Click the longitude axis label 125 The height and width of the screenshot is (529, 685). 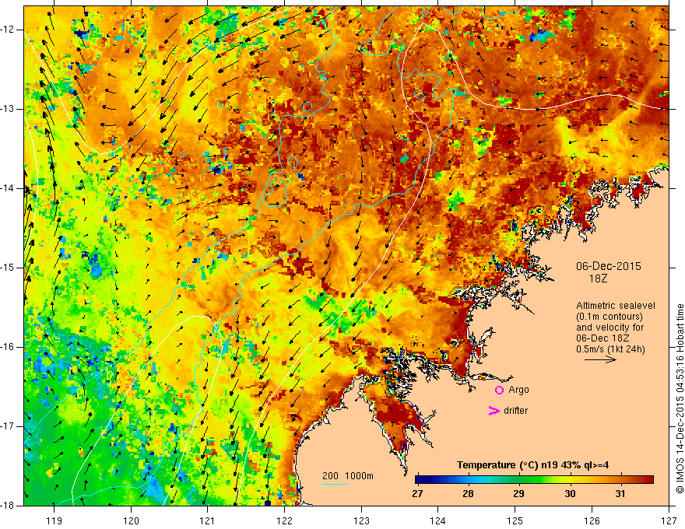tap(515, 520)
